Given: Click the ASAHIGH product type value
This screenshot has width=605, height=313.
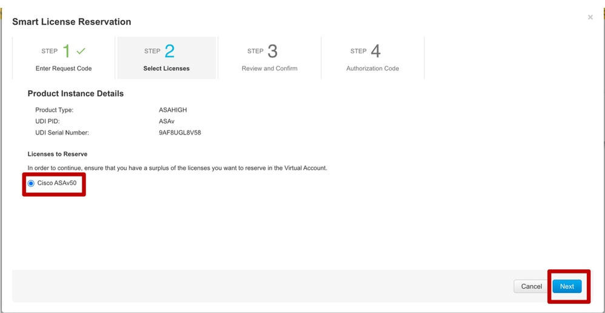Looking at the screenshot, I should [173, 110].
